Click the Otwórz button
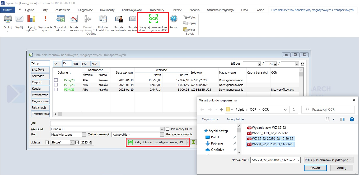359x175 pixels. [315, 168]
